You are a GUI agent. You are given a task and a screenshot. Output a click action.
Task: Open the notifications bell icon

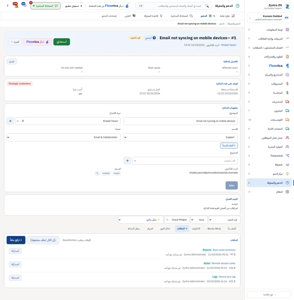pyautogui.click(x=16, y=5)
